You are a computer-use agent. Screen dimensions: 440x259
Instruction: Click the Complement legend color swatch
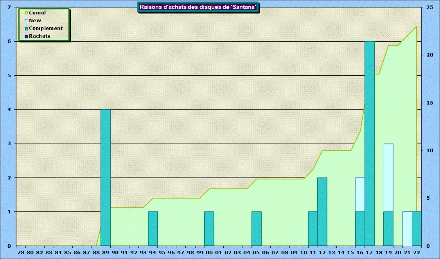(27, 28)
